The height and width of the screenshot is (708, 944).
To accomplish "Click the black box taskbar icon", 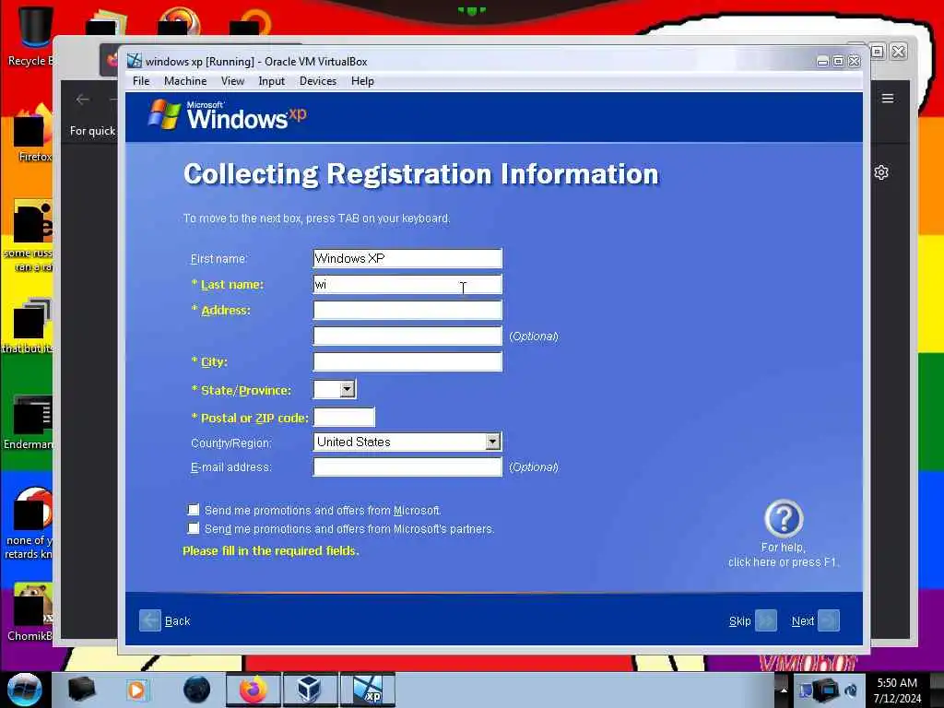I will pos(81,690).
